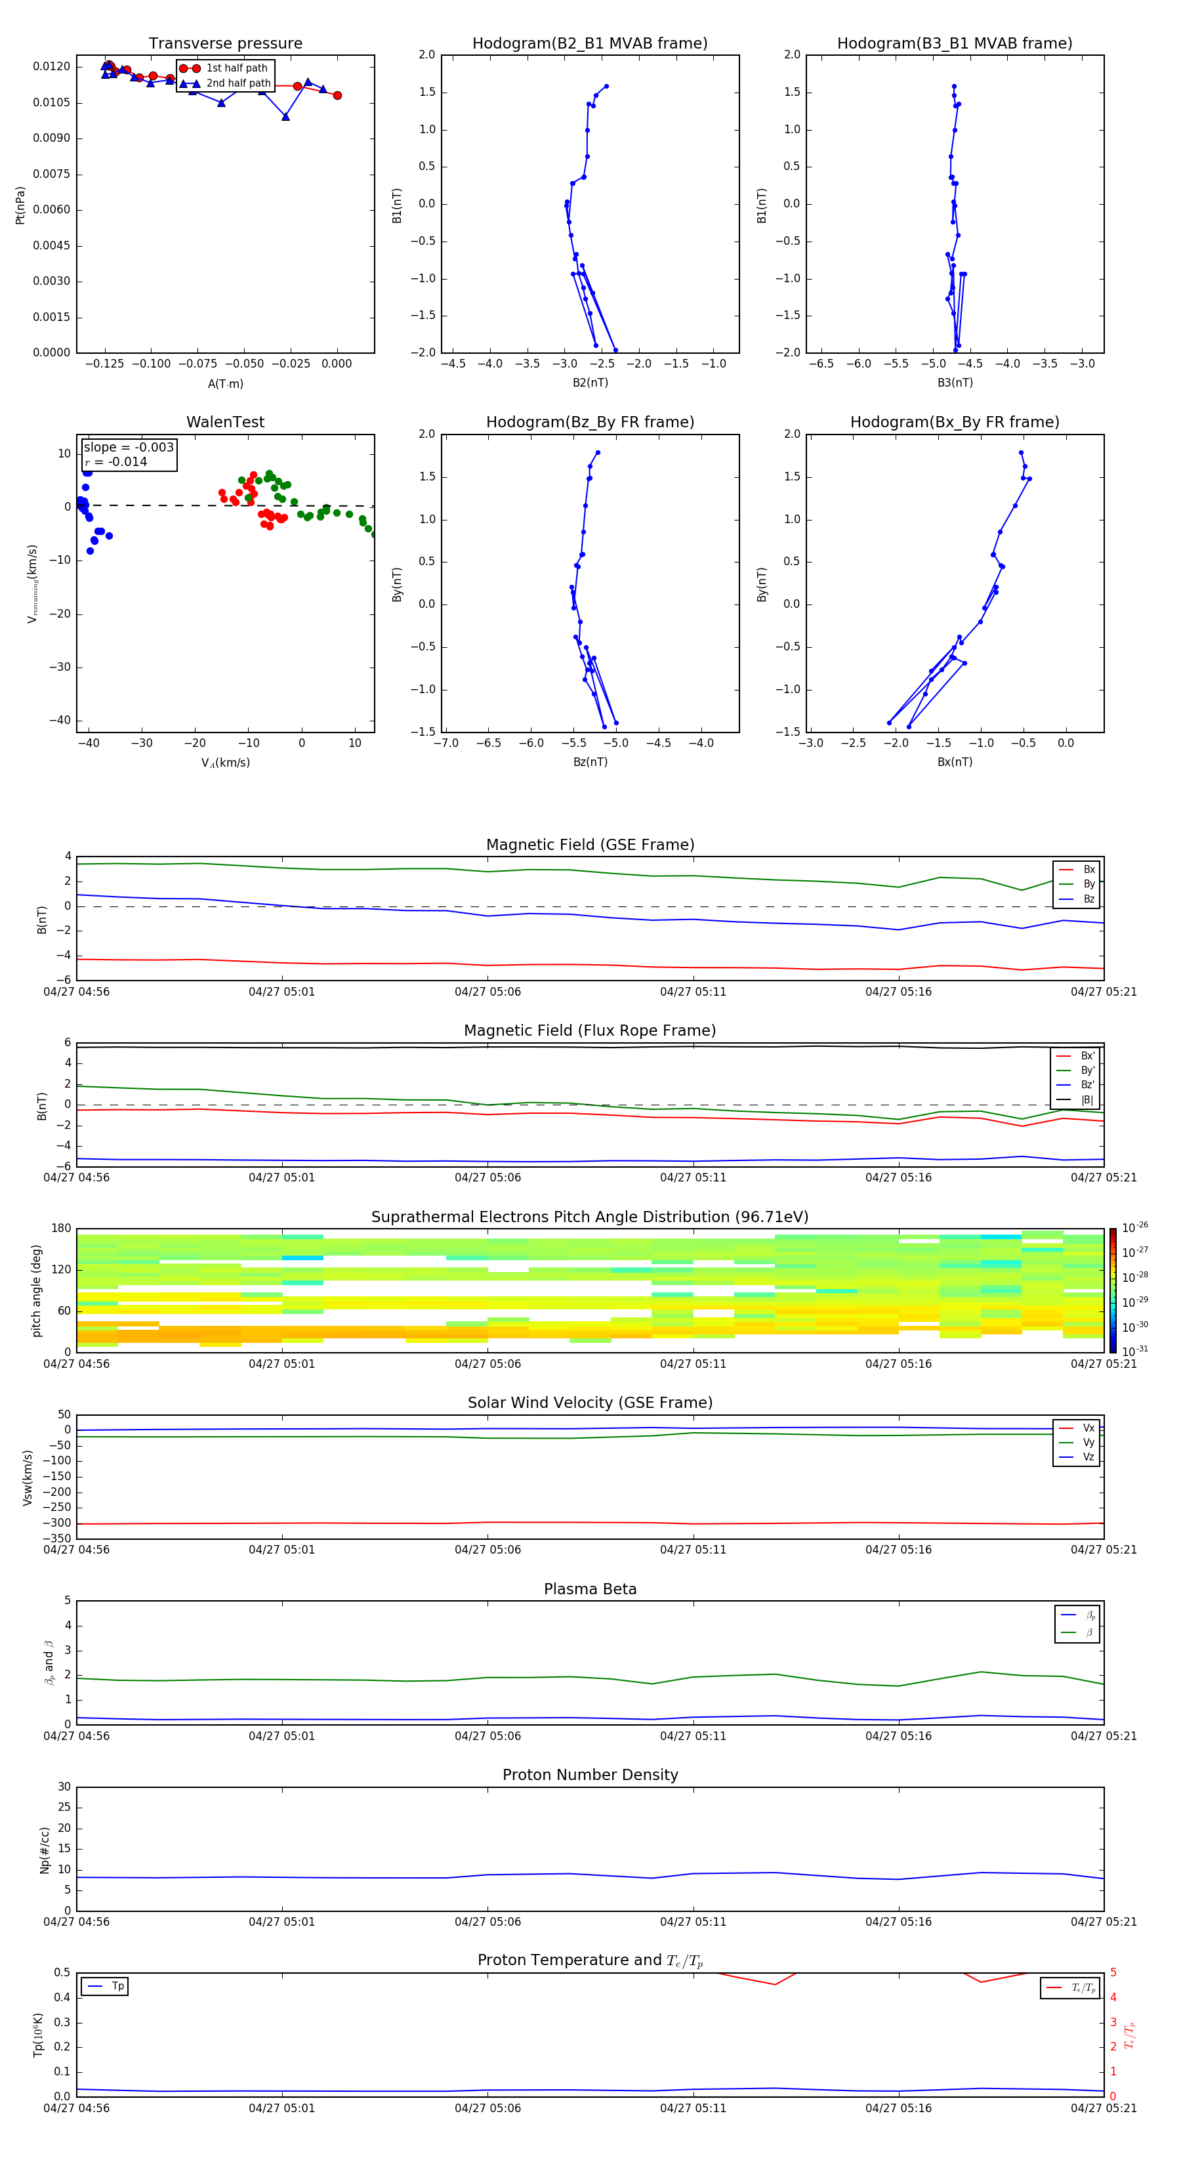Click the pitch angle distribution colorbar
The width and height of the screenshot is (1181, 2166).
click(x=1113, y=1290)
